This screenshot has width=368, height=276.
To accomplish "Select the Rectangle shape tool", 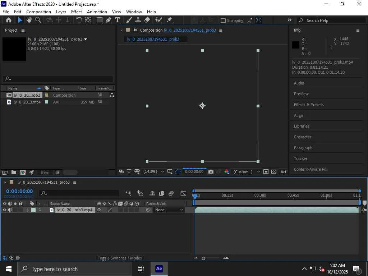I will (x=100, y=20).
